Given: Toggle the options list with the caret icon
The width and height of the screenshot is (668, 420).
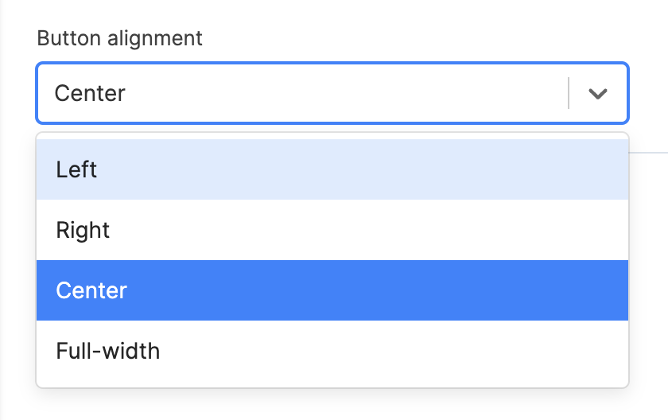Looking at the screenshot, I should 598,94.
